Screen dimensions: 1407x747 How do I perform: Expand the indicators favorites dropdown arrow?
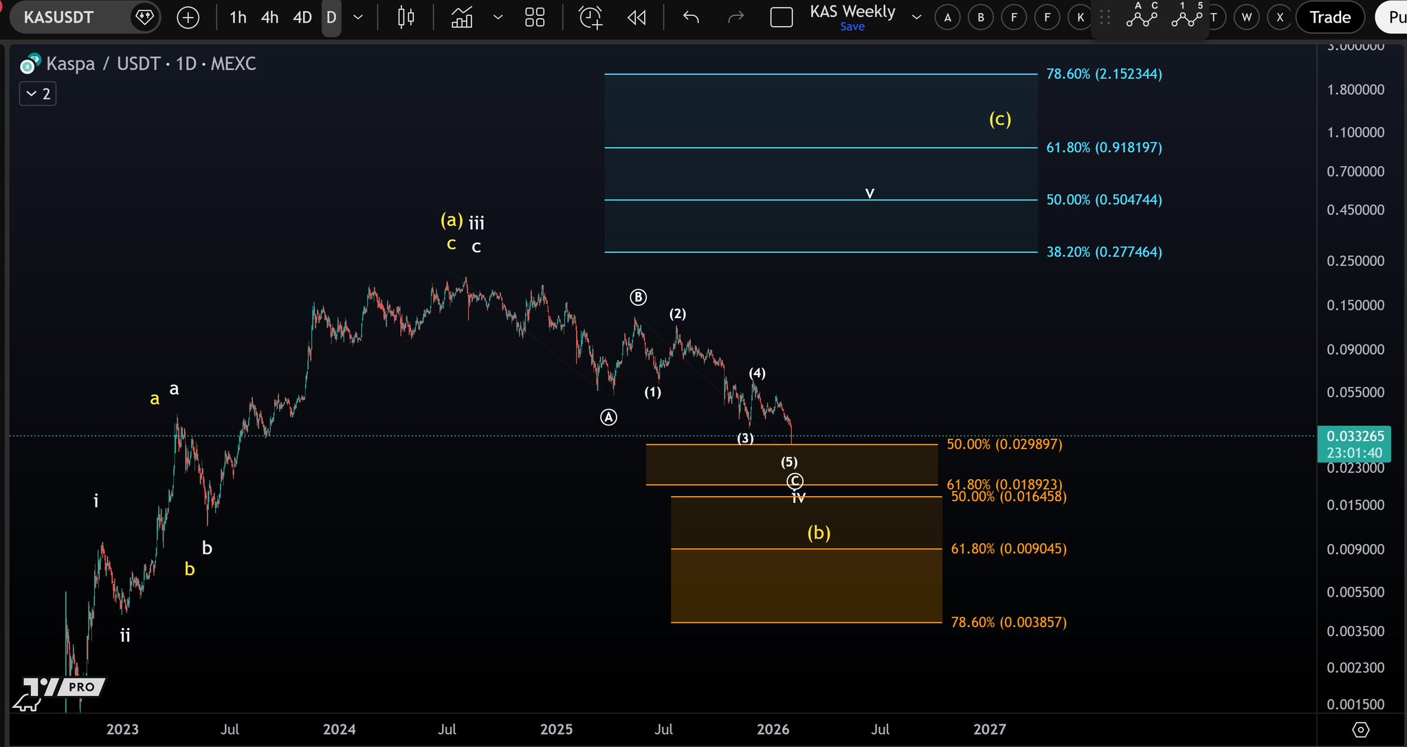tap(498, 17)
